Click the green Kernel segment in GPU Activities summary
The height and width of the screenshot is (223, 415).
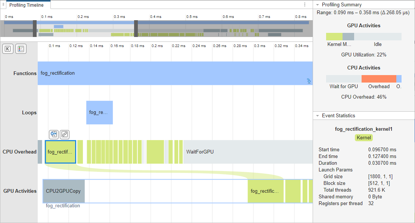(334, 37)
